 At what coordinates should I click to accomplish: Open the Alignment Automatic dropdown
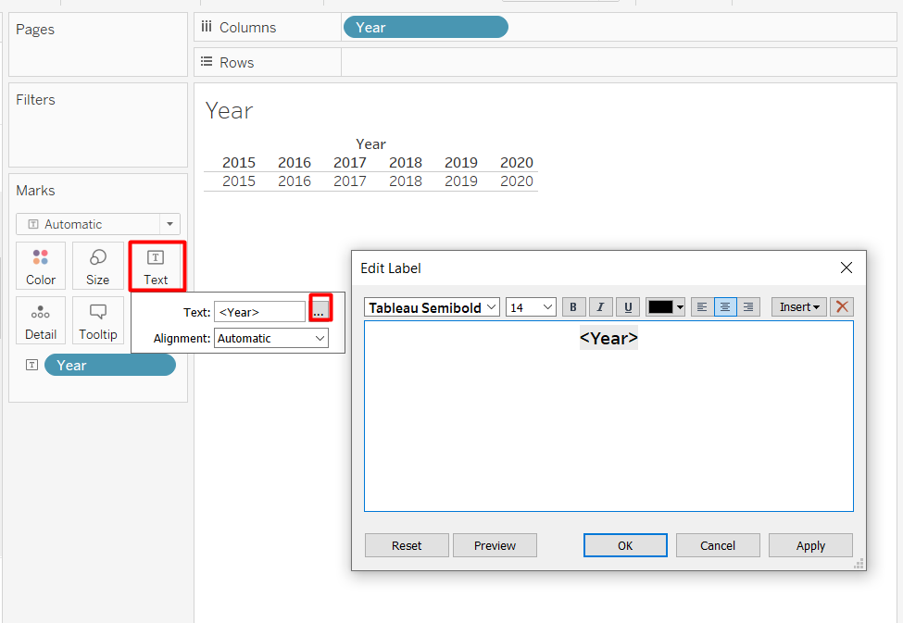click(271, 339)
